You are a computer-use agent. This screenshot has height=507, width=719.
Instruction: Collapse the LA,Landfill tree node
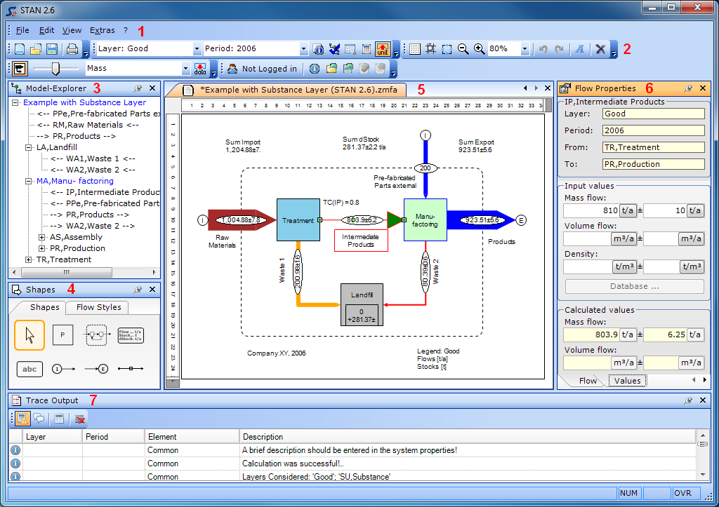pos(28,147)
